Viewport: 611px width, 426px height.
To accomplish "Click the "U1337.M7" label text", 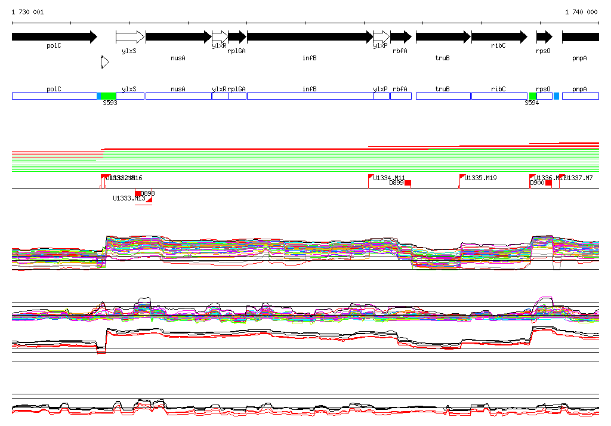I will (579, 178).
